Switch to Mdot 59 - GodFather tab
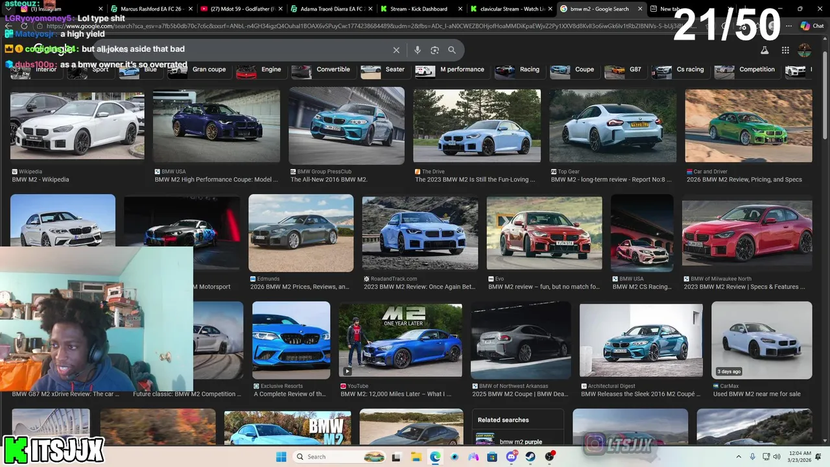 pyautogui.click(x=241, y=9)
